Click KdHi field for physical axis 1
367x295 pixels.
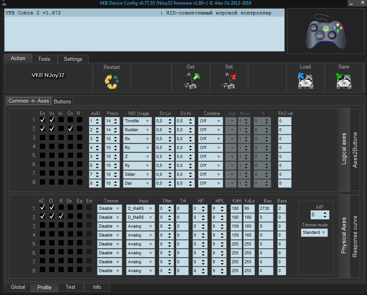236,209
